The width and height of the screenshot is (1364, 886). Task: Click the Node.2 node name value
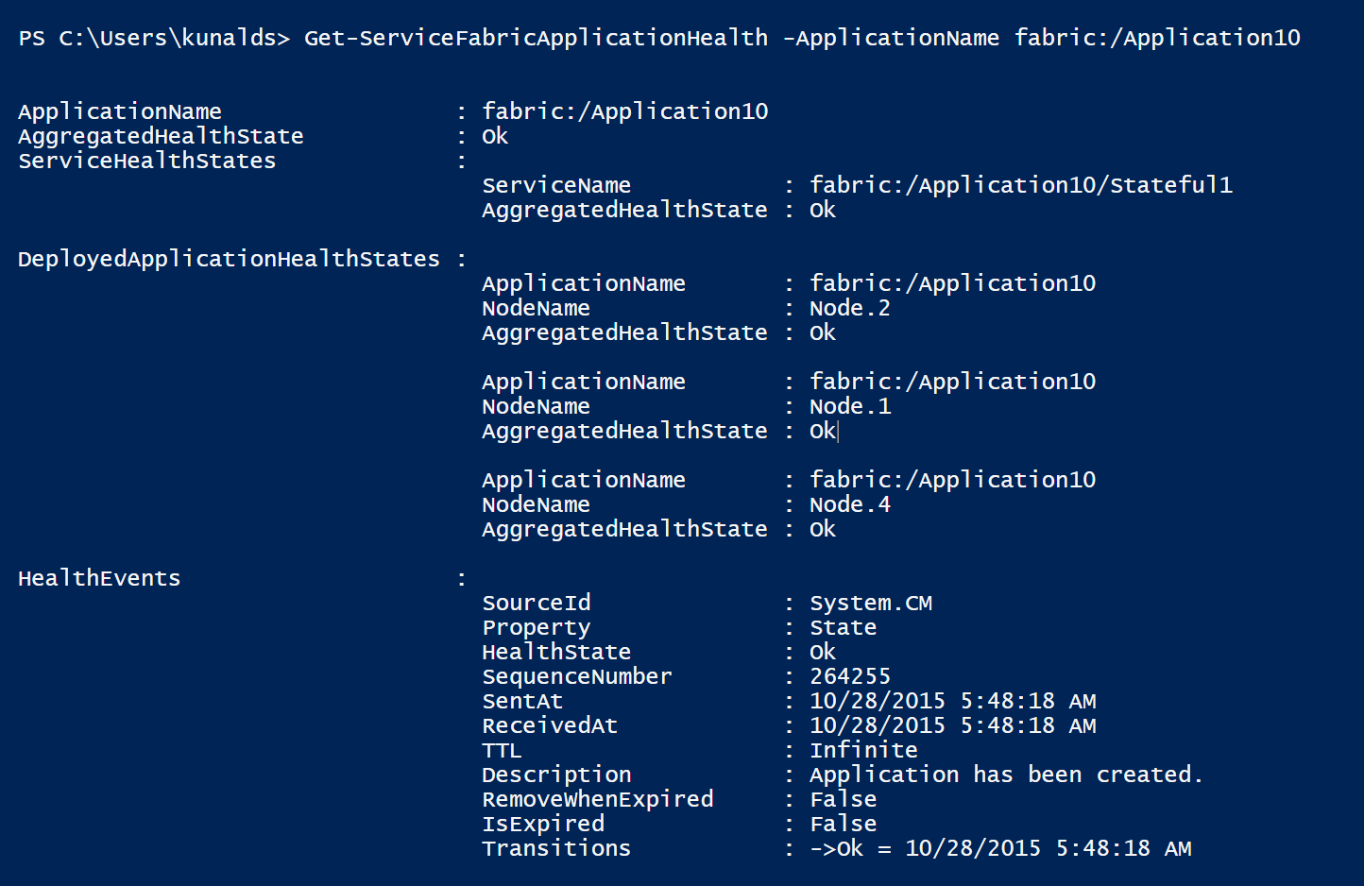pyautogui.click(x=849, y=308)
